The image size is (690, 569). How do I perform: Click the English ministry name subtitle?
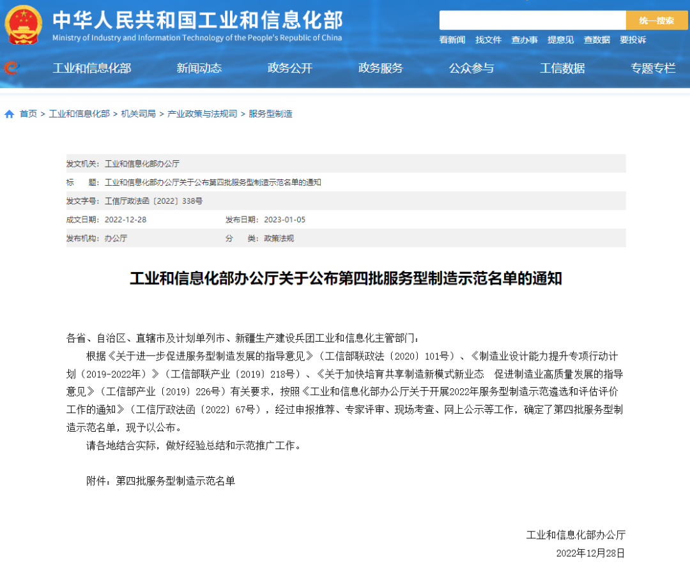pyautogui.click(x=197, y=38)
